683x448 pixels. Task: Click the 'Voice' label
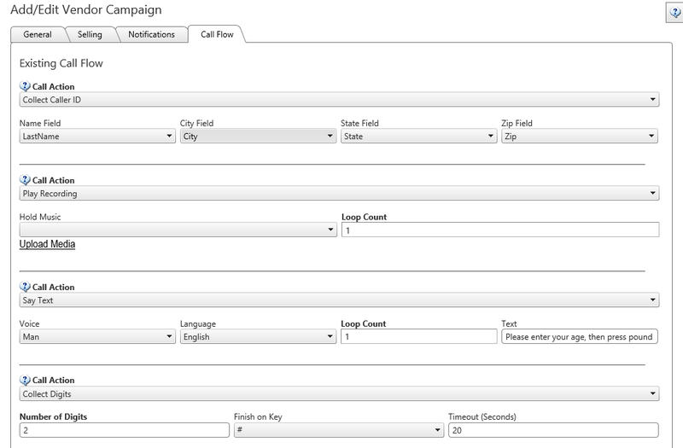click(29, 323)
